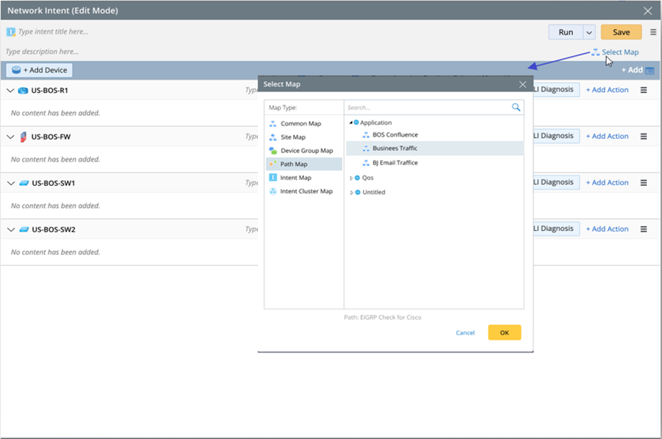This screenshot has width=662, height=439.
Task: Click the + Add Device button
Action: (x=39, y=70)
